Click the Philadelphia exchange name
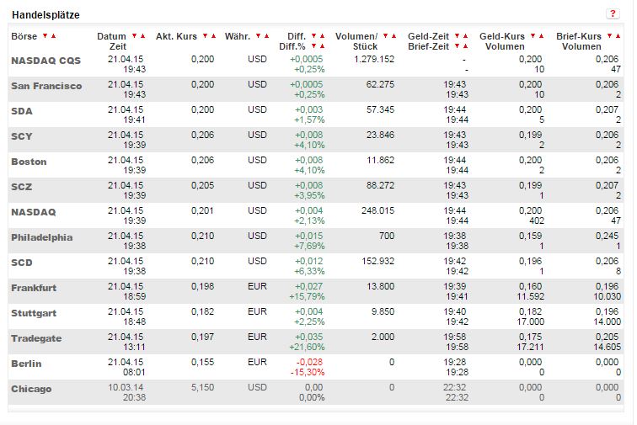The height and width of the screenshot is (425, 637). (41, 237)
